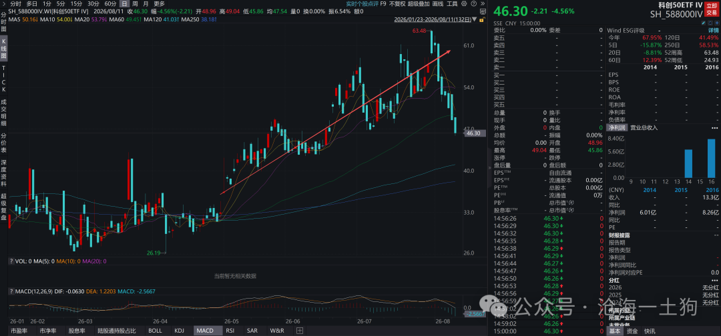Open the three-dot menu beside 营业总收入
721x336 pixels.
714,127
